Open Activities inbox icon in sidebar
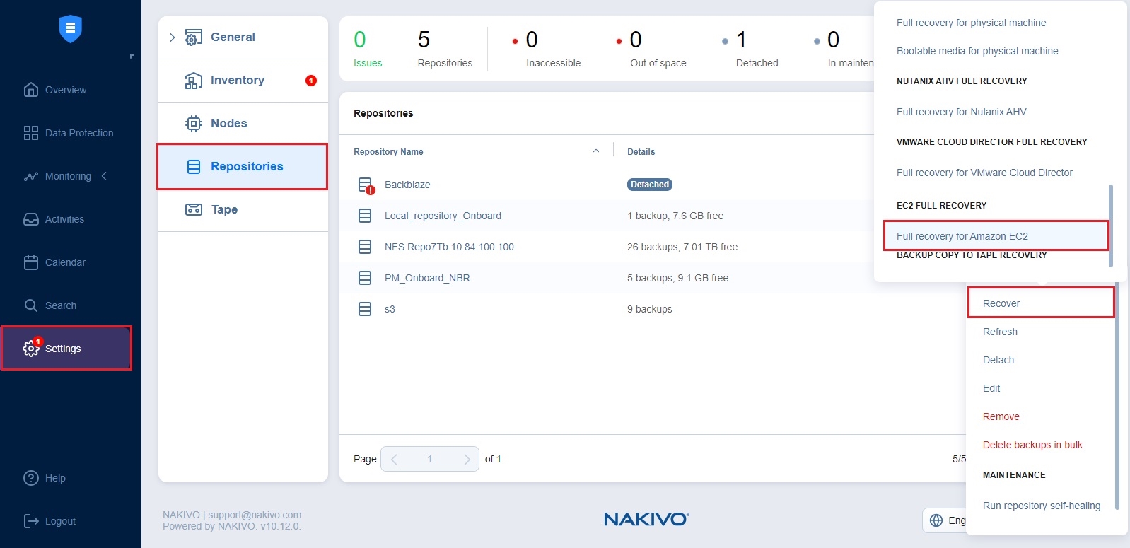The height and width of the screenshot is (548, 1130). click(31, 219)
